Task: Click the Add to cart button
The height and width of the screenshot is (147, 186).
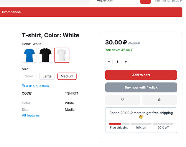Action: [x=141, y=75]
